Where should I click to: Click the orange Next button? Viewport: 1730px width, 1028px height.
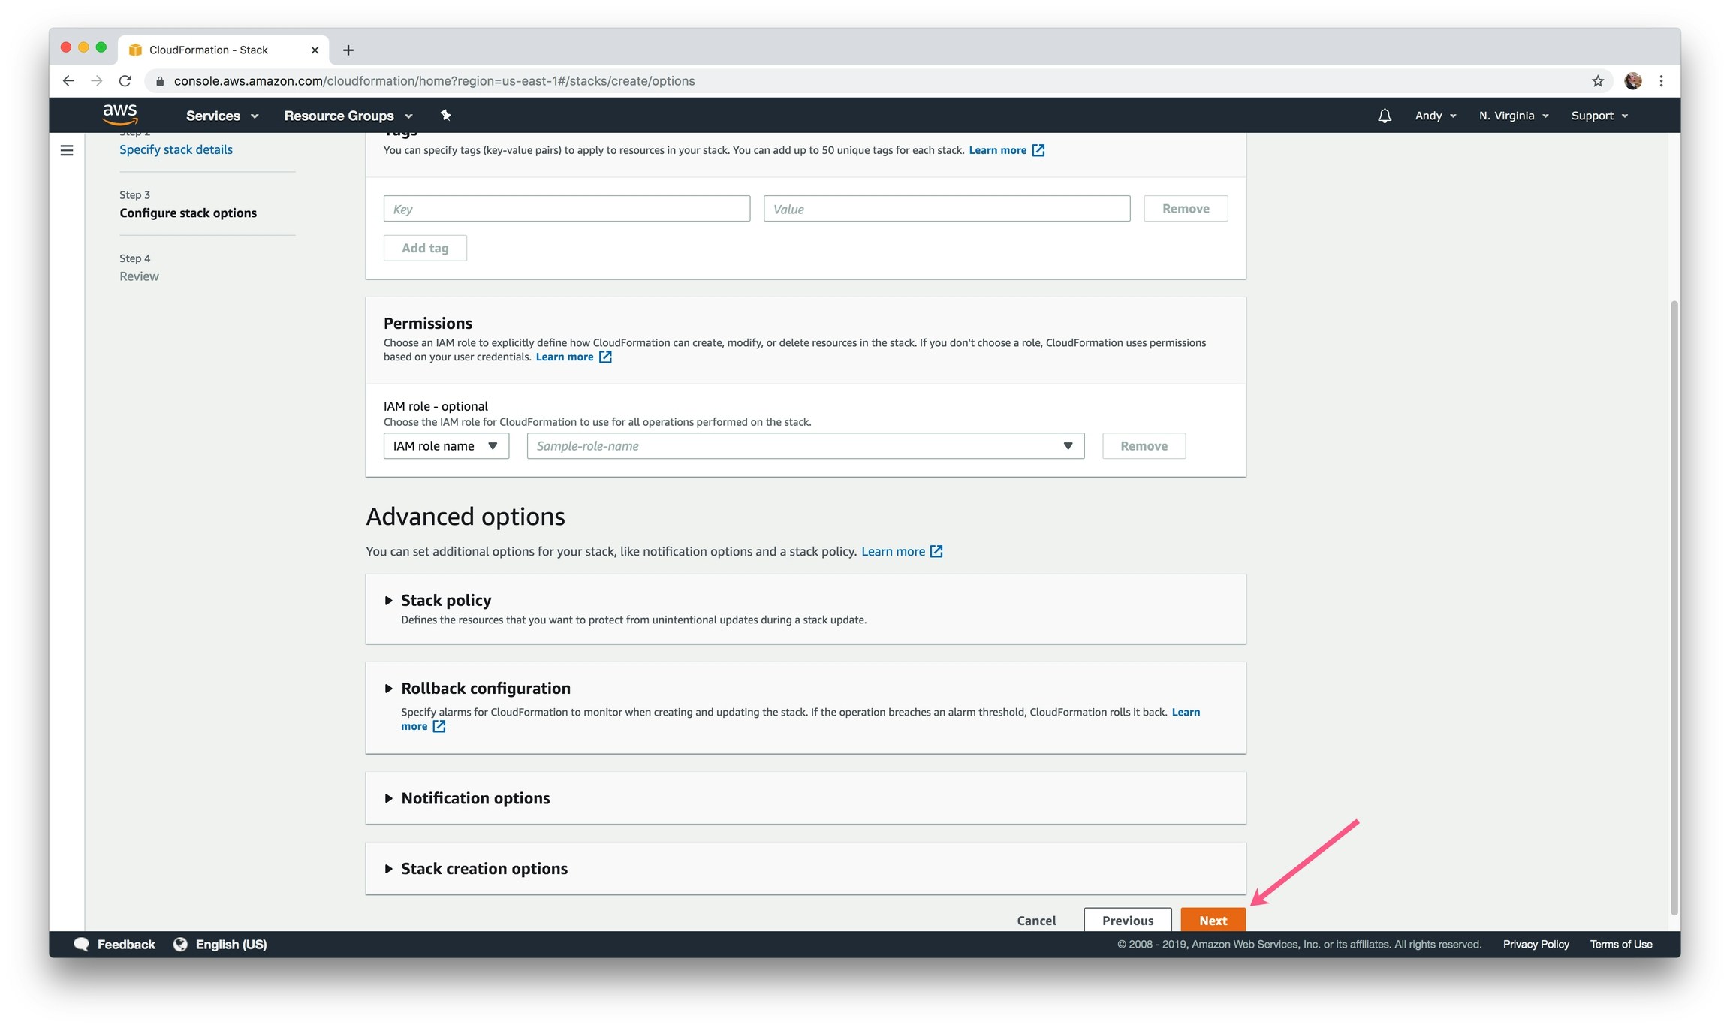click(x=1213, y=920)
